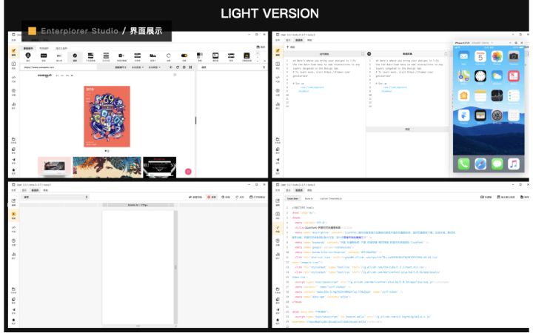This screenshot has width=533, height=333.
Task: Select the map pin component icon
Action: [x=28, y=55]
